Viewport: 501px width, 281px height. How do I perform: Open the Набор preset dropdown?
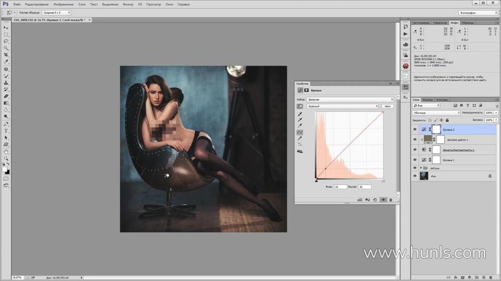pyautogui.click(x=350, y=99)
